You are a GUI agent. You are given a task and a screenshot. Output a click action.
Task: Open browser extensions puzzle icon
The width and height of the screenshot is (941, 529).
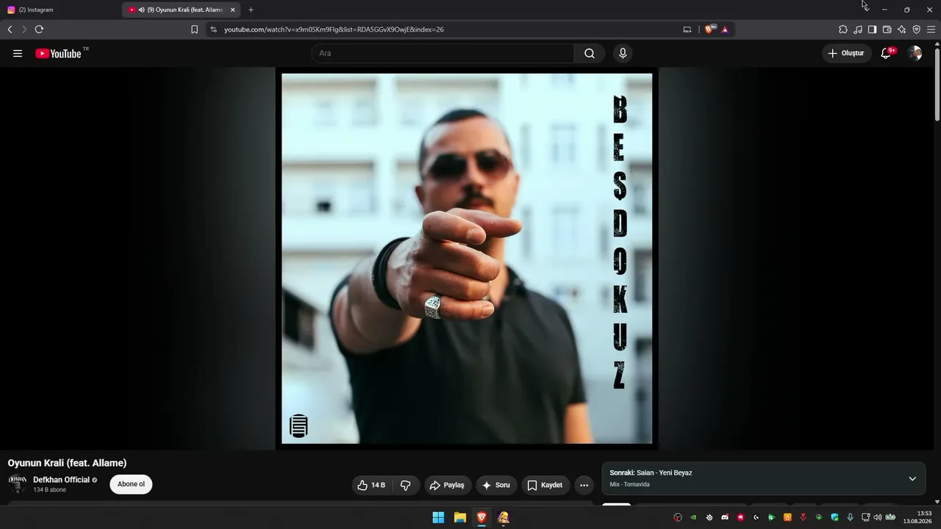[843, 29]
